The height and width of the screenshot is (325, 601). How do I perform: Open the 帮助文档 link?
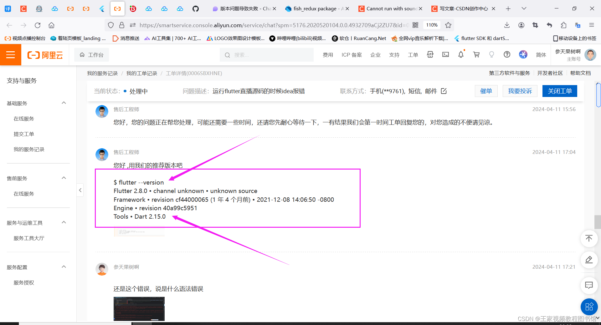point(580,73)
